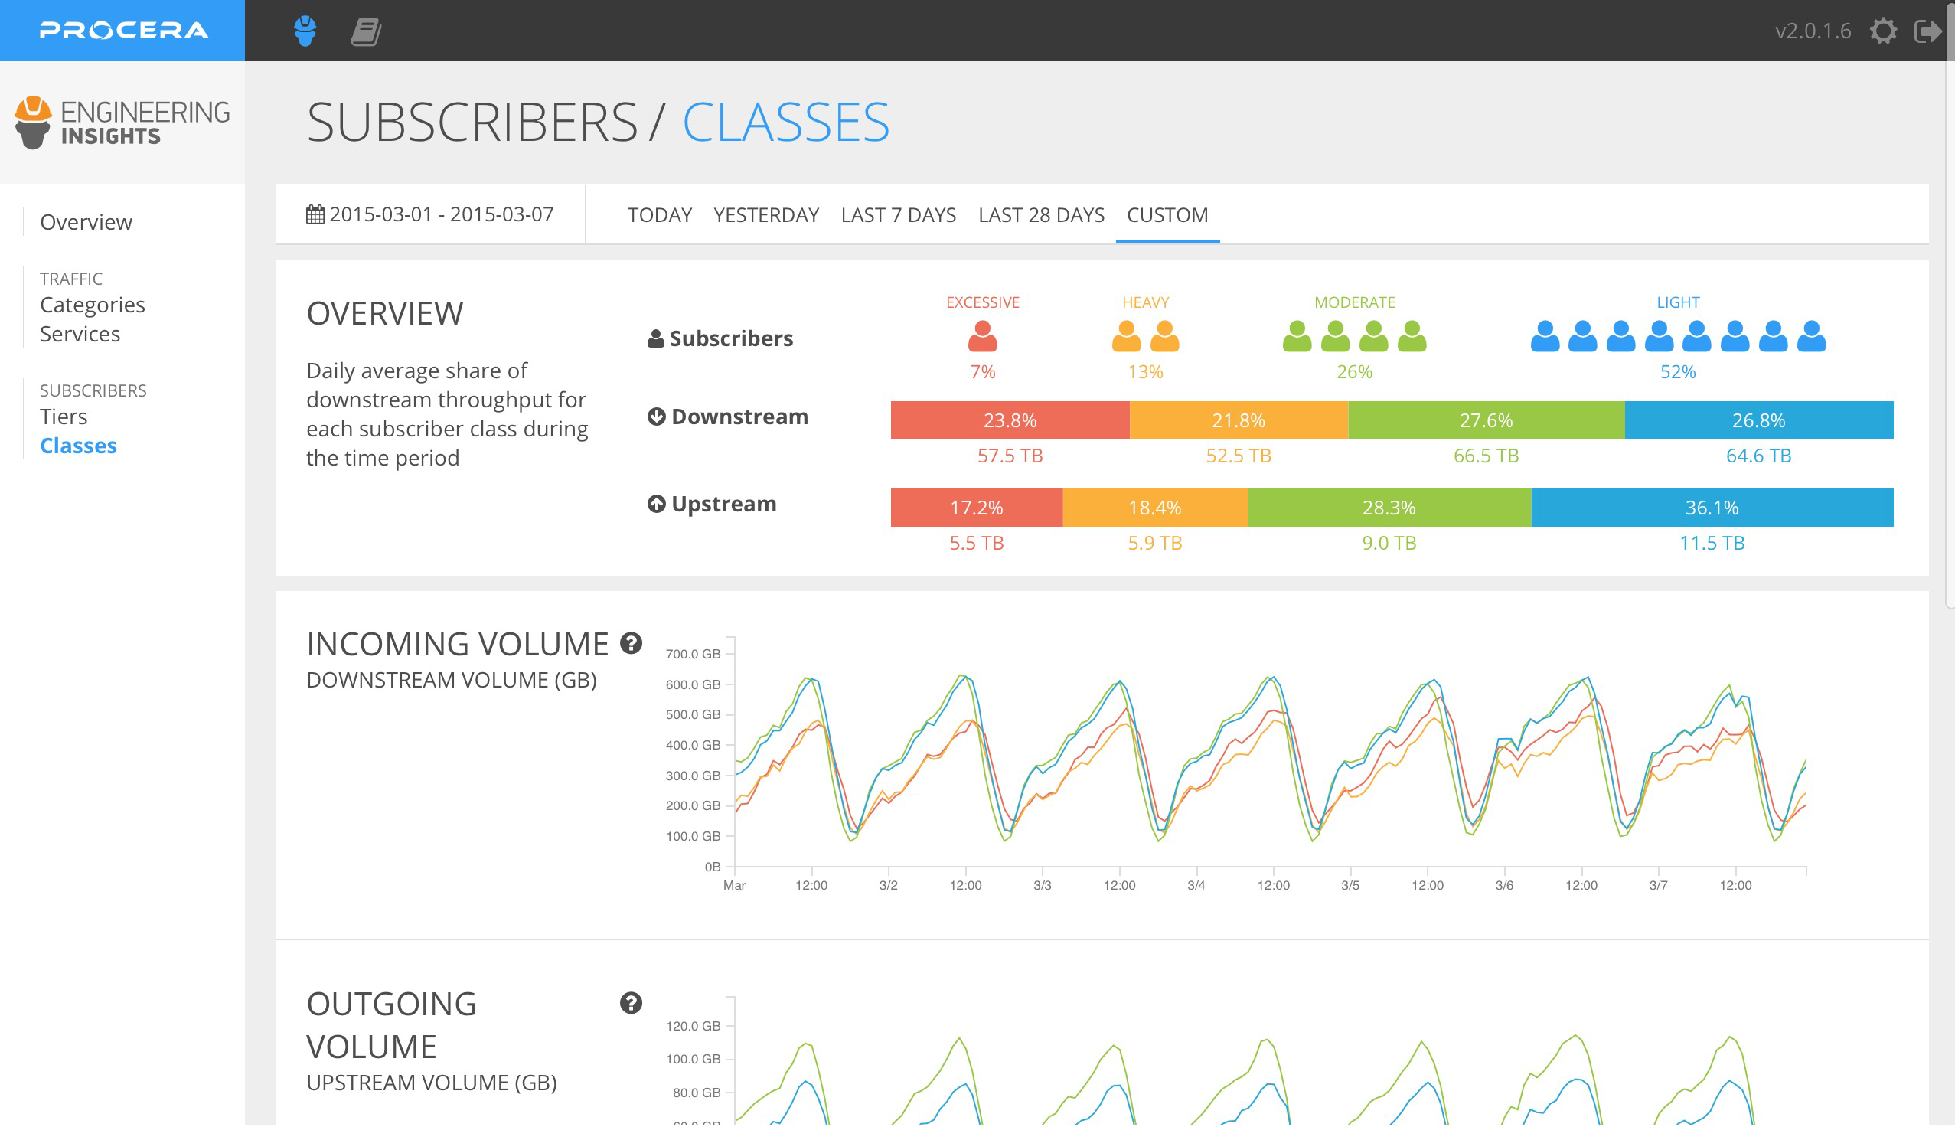
Task: Click the Procera logo
Action: pyautogui.click(x=124, y=31)
